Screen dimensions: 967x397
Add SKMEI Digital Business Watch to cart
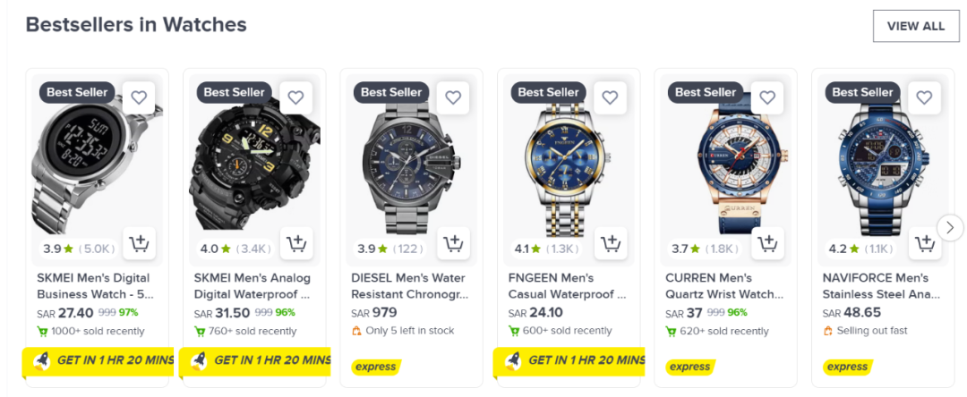139,243
